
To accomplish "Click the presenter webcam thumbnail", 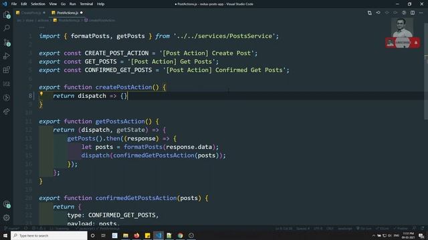I will (402, 27).
